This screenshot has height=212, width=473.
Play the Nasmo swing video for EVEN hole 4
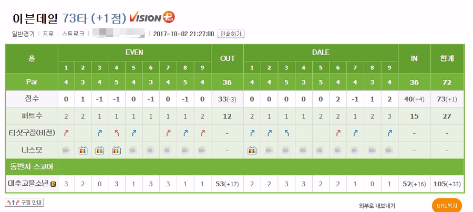pyautogui.click(x=117, y=150)
